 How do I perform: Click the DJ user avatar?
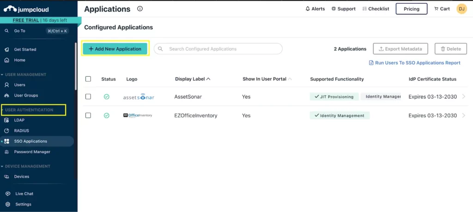pos(461,9)
